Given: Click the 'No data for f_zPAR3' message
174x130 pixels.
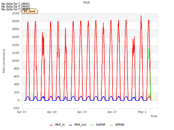Looking at the screenshot, I should 15,9.
